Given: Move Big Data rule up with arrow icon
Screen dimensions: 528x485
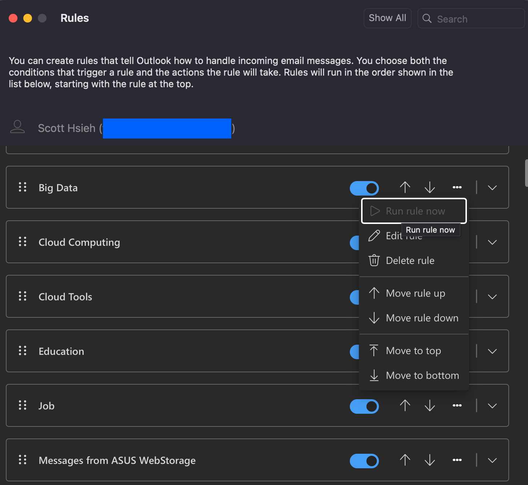Looking at the screenshot, I should click(405, 187).
